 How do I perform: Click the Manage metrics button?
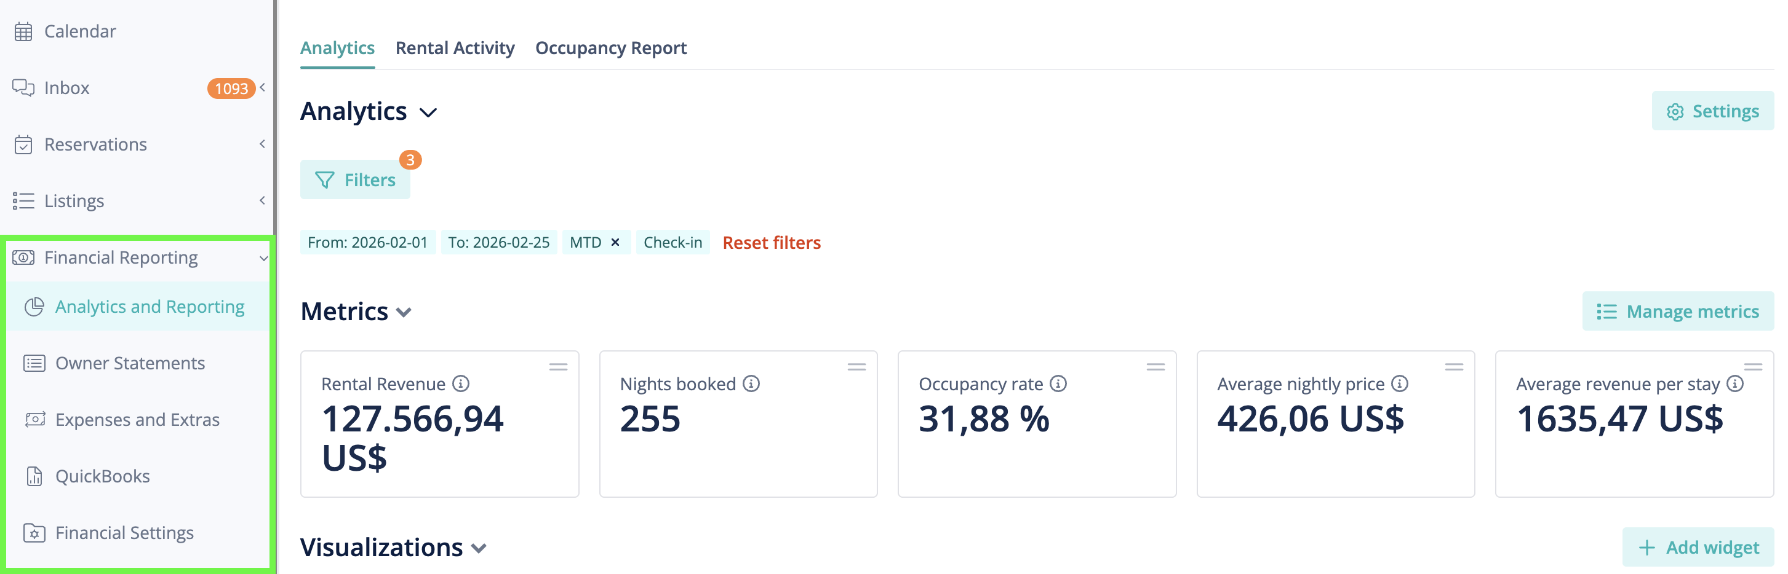tap(1678, 311)
